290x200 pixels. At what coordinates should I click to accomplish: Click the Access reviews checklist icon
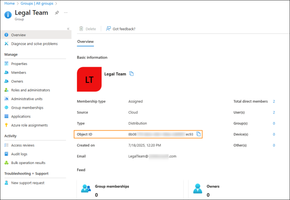6,145
